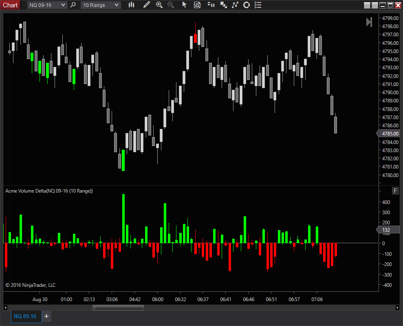Viewport: 403px width, 326px height.
Task: Click the 0 delta axis label
Action: [383, 244]
